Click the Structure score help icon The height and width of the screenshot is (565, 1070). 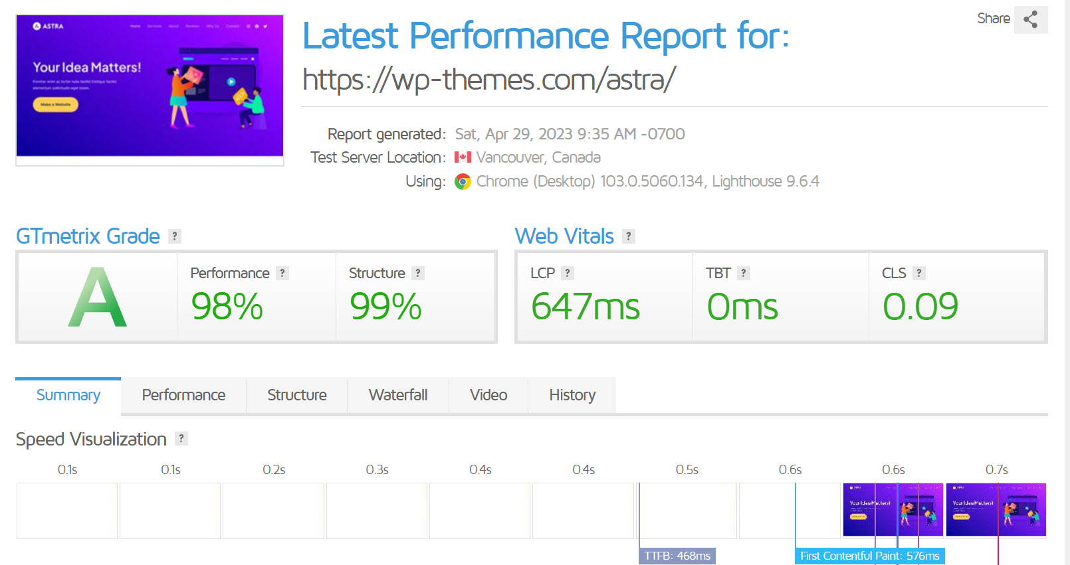click(x=418, y=273)
